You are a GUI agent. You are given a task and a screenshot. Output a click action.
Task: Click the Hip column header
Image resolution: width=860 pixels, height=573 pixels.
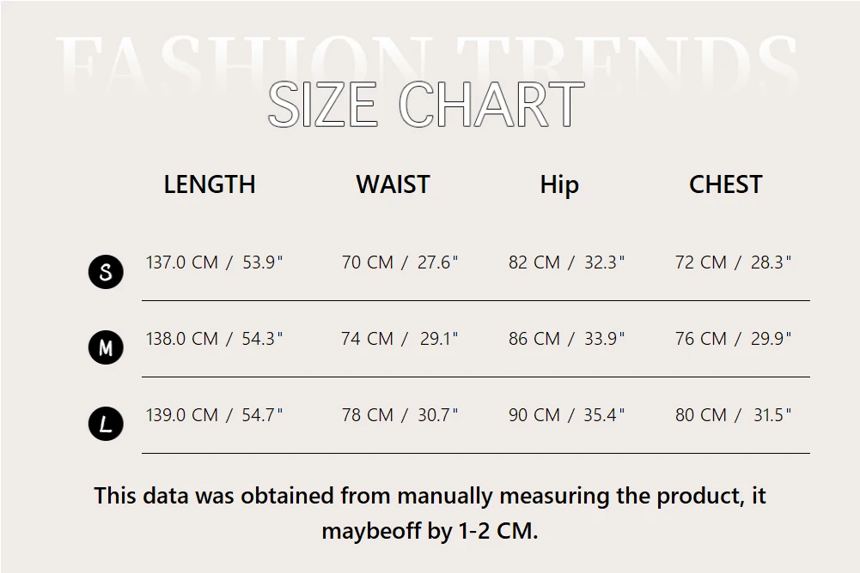tap(559, 185)
